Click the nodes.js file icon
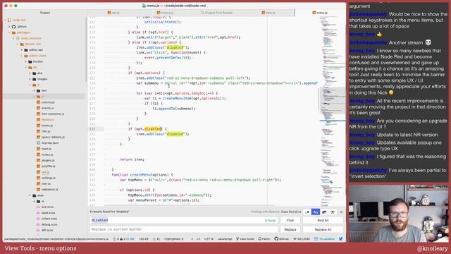This screenshot has height=254, width=451. pyautogui.click(x=38, y=155)
